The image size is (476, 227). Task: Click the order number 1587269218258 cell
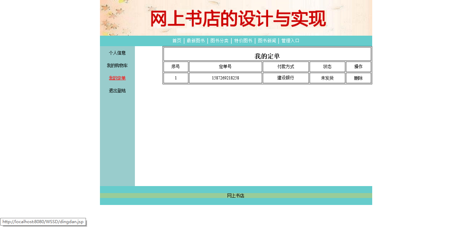(225, 78)
